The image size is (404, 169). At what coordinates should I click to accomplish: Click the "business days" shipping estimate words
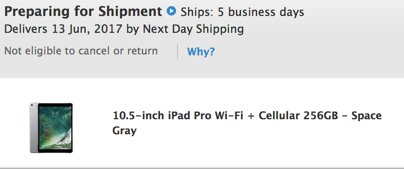pos(267,12)
